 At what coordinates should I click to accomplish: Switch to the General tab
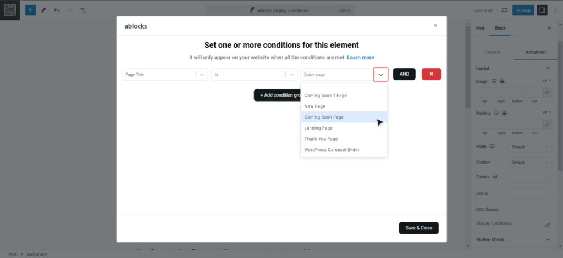[x=492, y=52]
